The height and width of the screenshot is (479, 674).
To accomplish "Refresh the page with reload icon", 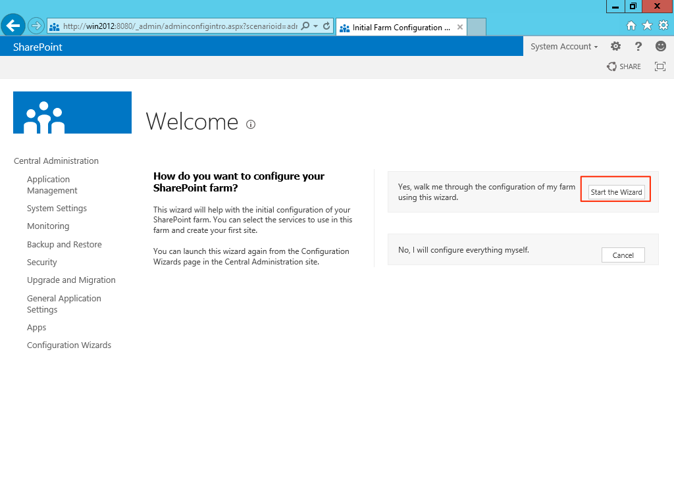I will click(x=326, y=26).
